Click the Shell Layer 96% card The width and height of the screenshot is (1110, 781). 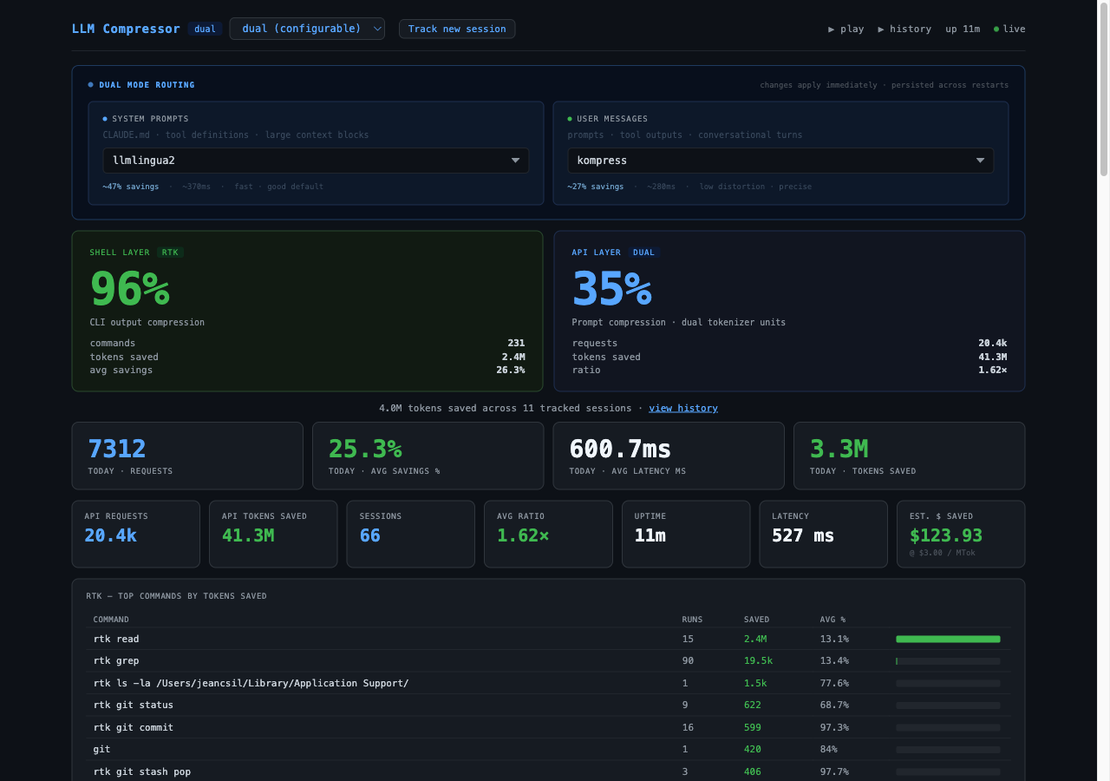pos(307,311)
